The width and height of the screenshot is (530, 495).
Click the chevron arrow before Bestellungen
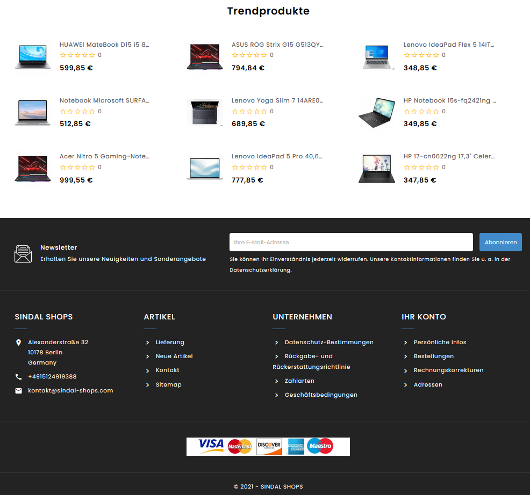point(406,356)
